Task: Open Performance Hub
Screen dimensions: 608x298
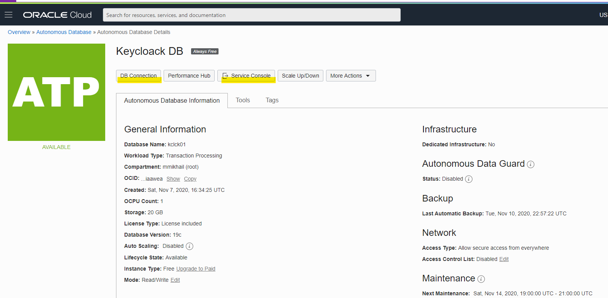Action: click(x=189, y=76)
